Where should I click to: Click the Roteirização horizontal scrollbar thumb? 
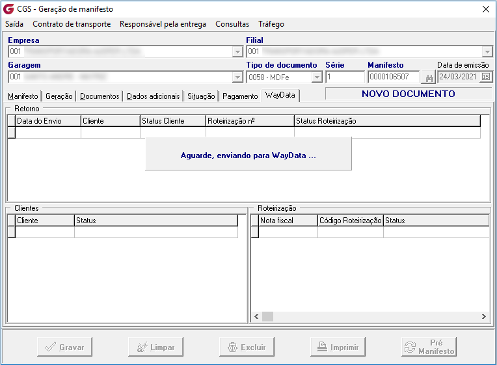tap(267, 316)
